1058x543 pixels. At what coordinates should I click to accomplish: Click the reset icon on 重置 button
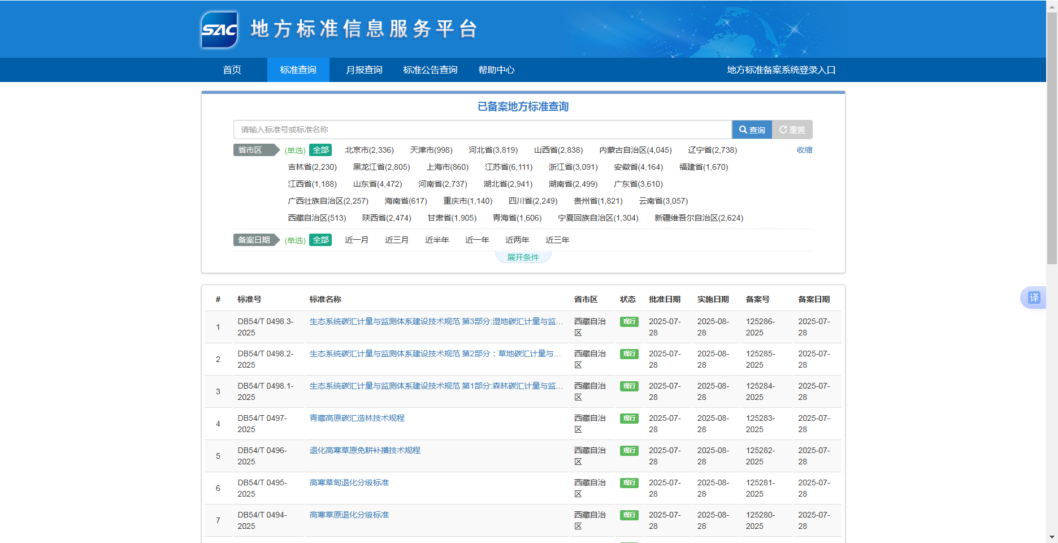(x=783, y=130)
